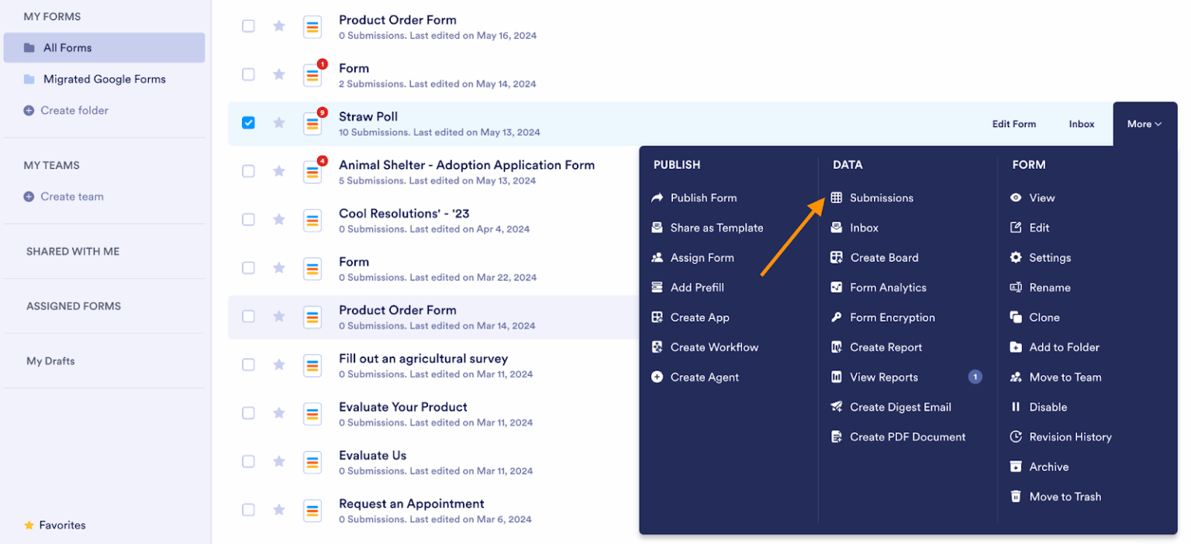This screenshot has width=1191, height=544.
Task: Open Form Encryption
Action: click(890, 317)
